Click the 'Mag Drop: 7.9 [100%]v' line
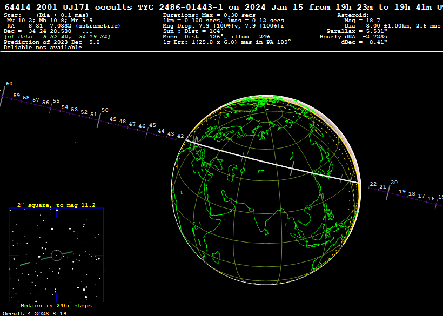This screenshot has width=443, height=316. tap(224, 26)
